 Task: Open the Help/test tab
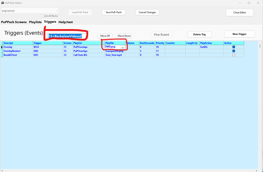(x=65, y=22)
